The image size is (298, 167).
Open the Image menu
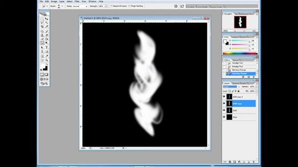[x=54, y=1]
